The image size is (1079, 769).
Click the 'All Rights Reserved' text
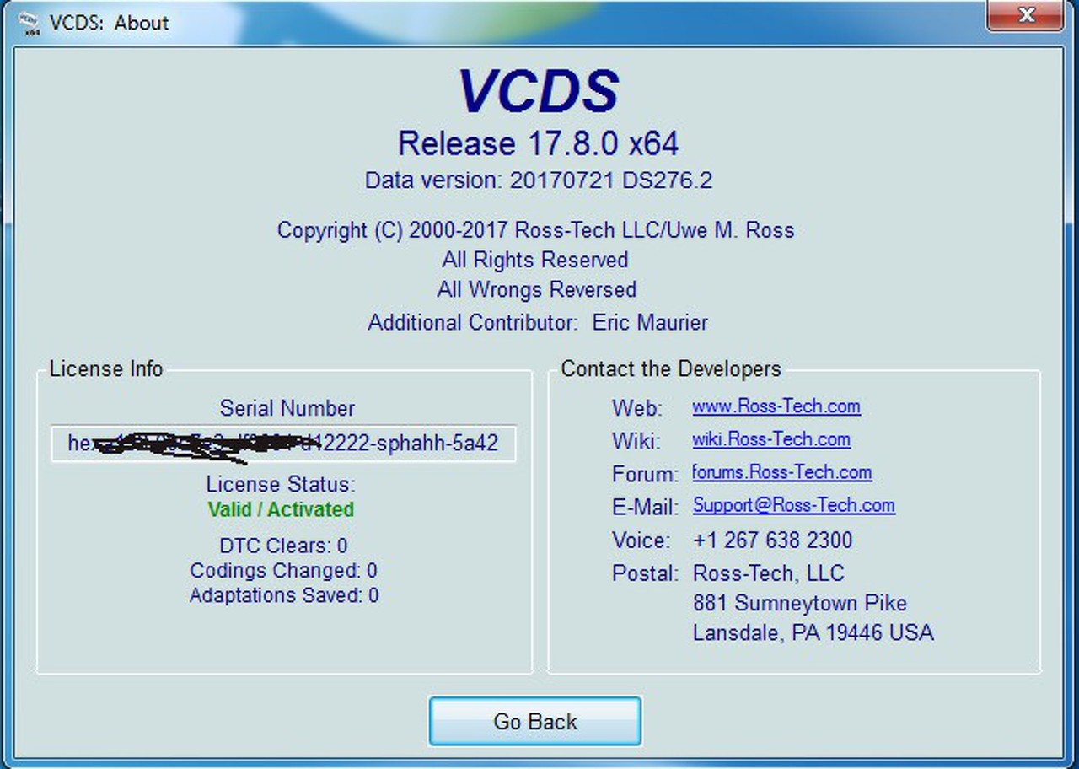pos(535,260)
